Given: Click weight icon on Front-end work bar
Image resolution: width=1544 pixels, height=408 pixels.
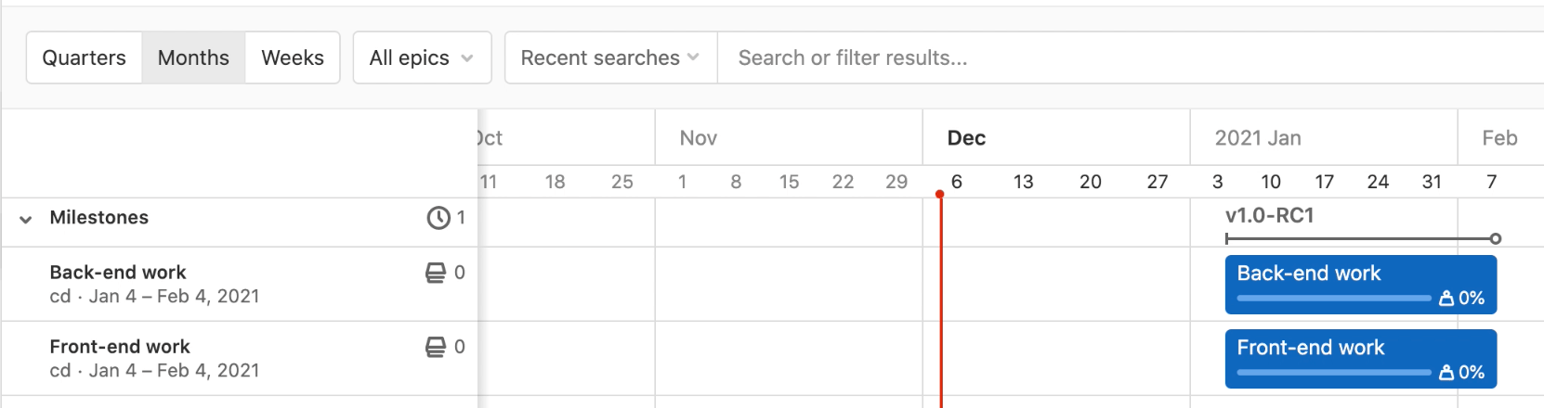Looking at the screenshot, I should (1446, 373).
